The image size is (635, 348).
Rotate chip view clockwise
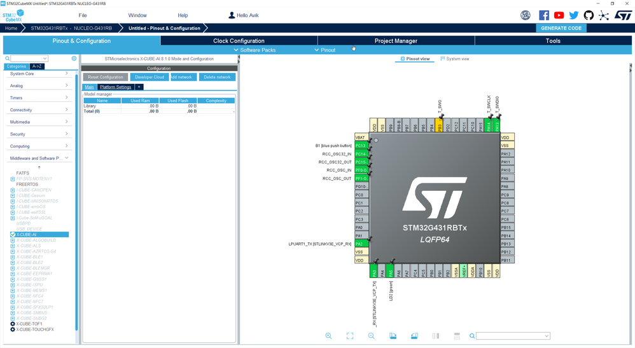pos(393,336)
